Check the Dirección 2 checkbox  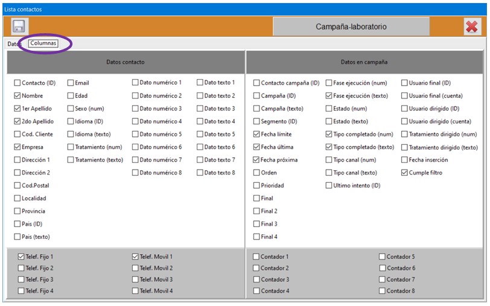click(17, 173)
